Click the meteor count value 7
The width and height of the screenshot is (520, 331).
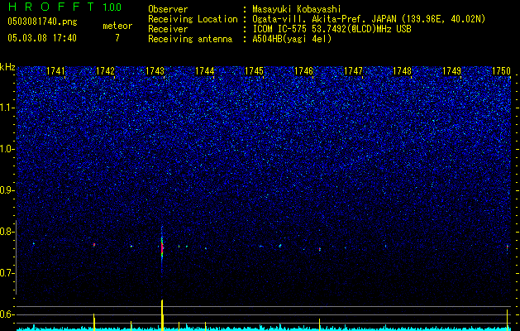point(117,38)
